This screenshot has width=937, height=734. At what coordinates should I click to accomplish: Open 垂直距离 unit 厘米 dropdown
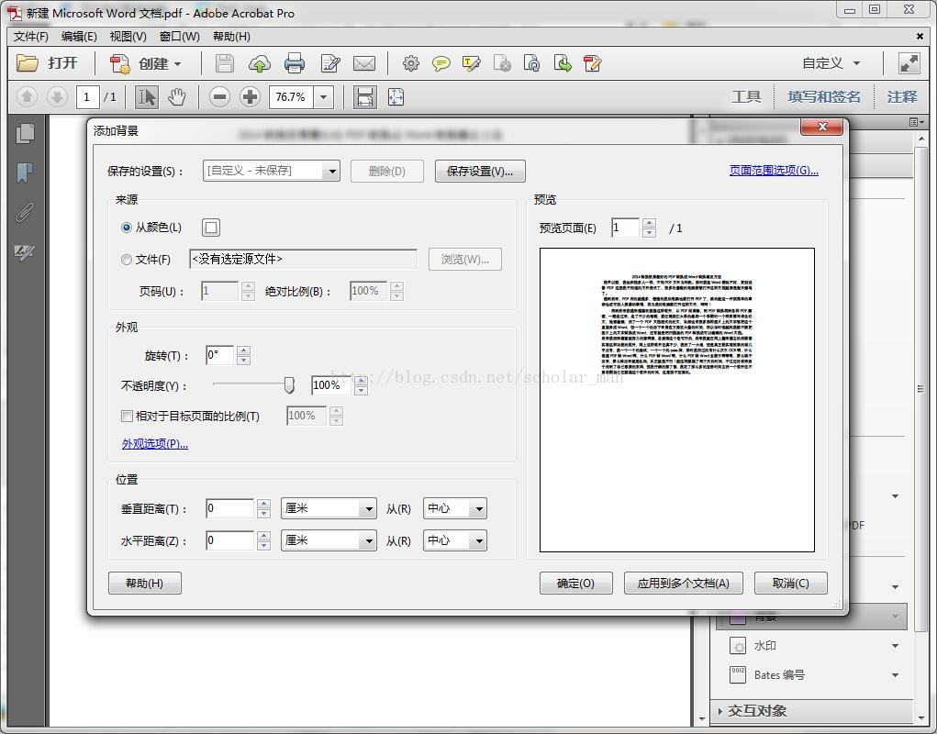pos(329,509)
